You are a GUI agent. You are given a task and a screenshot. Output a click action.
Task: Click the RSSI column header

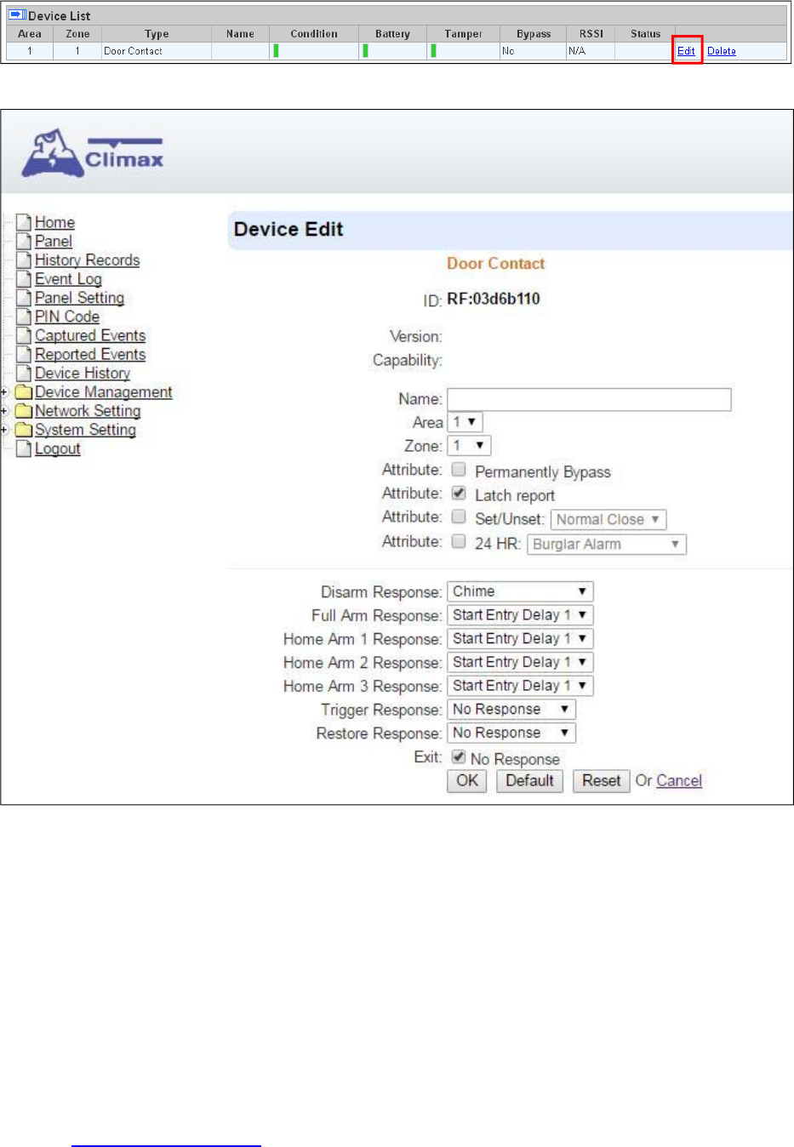pyautogui.click(x=591, y=34)
